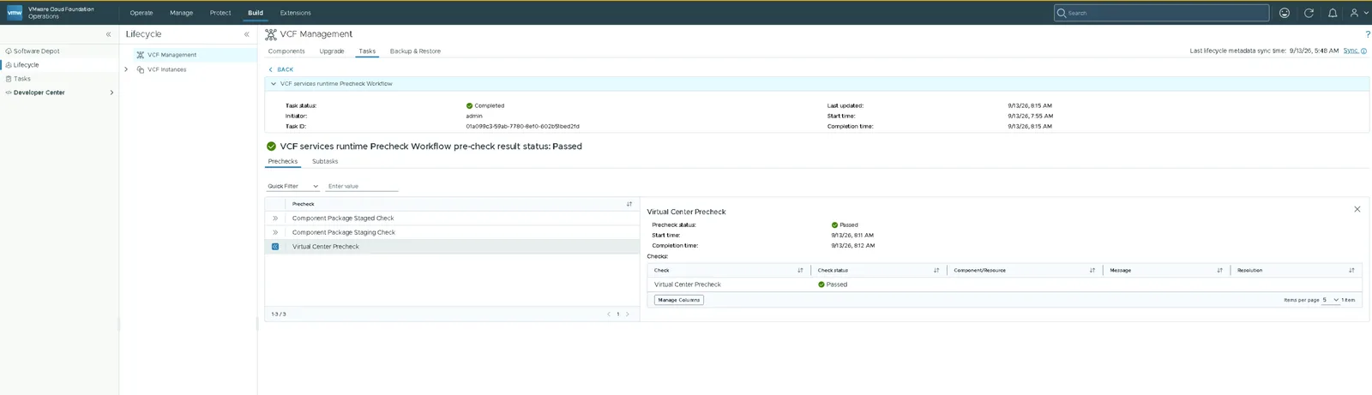1372x395 pixels.
Task: Click the Sync info icon
Action: pyautogui.click(x=1364, y=51)
